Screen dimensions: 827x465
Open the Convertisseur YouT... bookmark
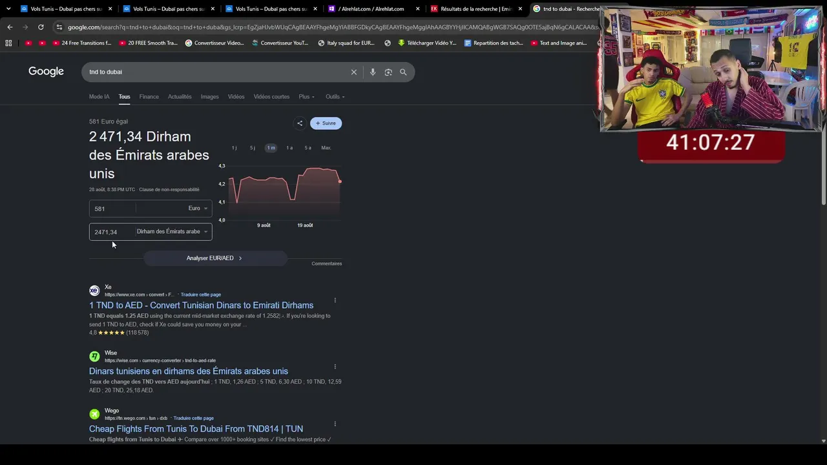click(x=280, y=43)
